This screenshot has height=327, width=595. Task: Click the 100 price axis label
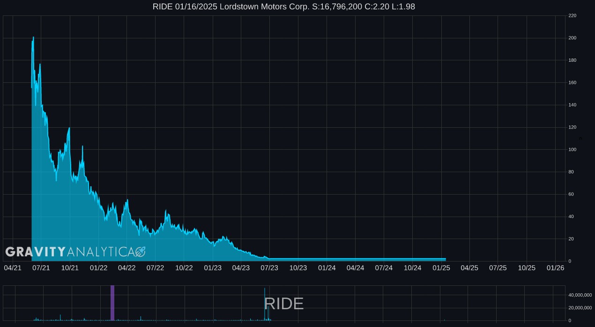point(572,150)
